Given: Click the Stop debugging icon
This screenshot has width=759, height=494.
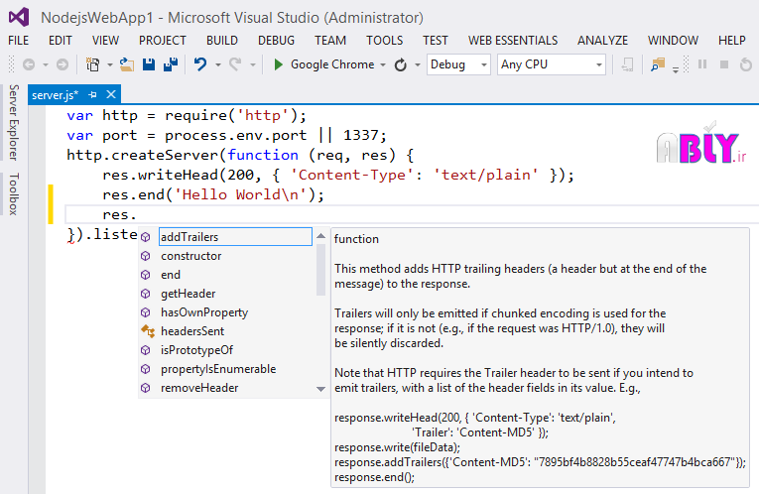Looking at the screenshot, I should tap(724, 64).
